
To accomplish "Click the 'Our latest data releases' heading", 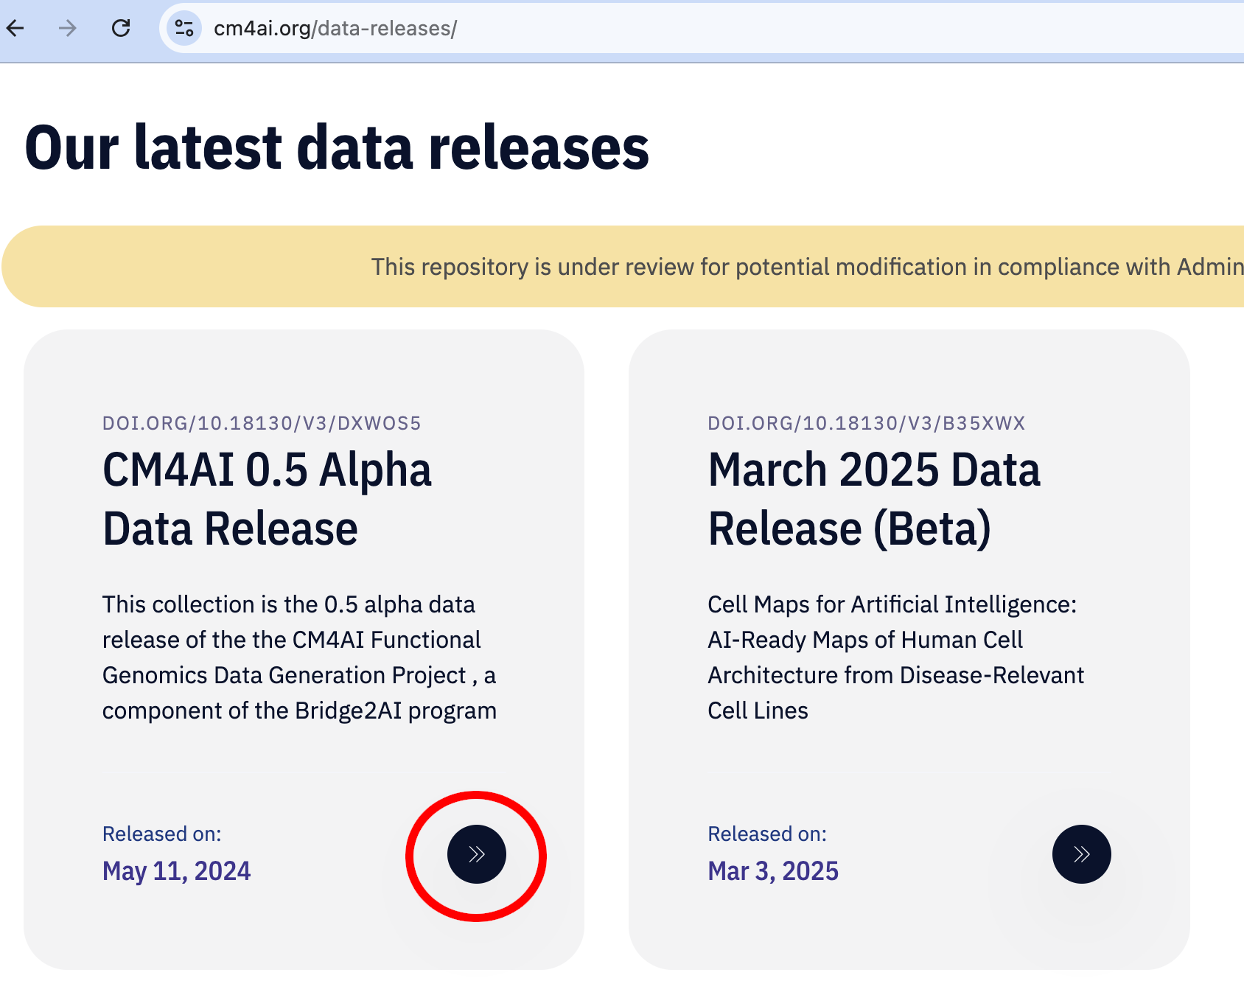I will tap(337, 147).
